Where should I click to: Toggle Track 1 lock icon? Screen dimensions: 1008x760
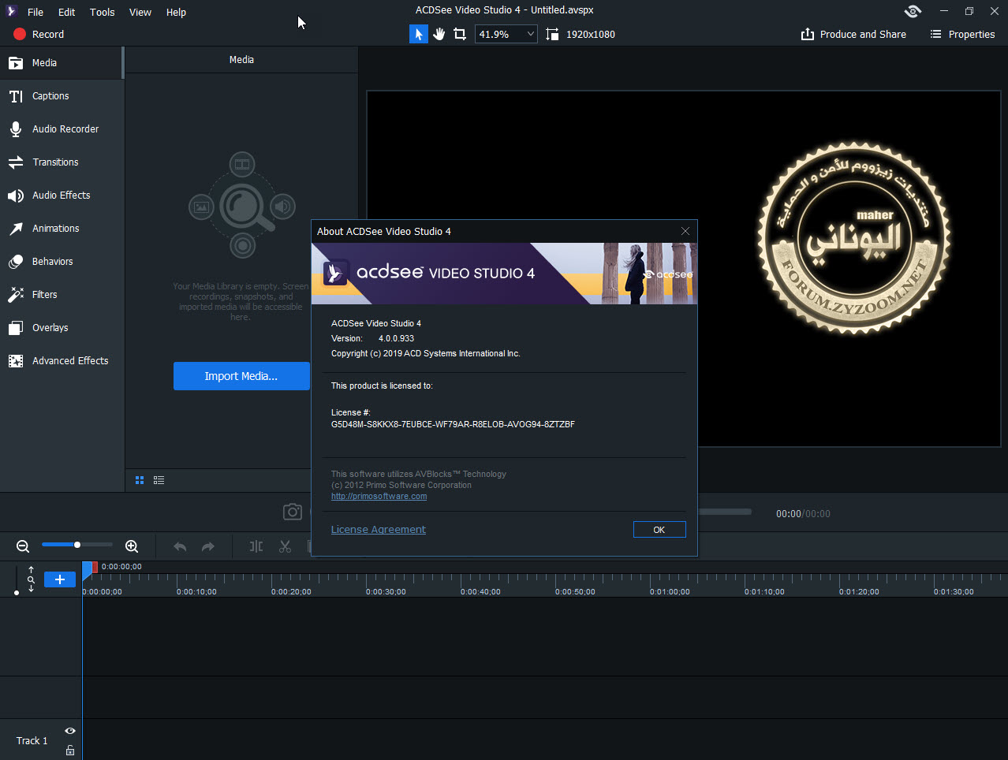pyautogui.click(x=70, y=750)
